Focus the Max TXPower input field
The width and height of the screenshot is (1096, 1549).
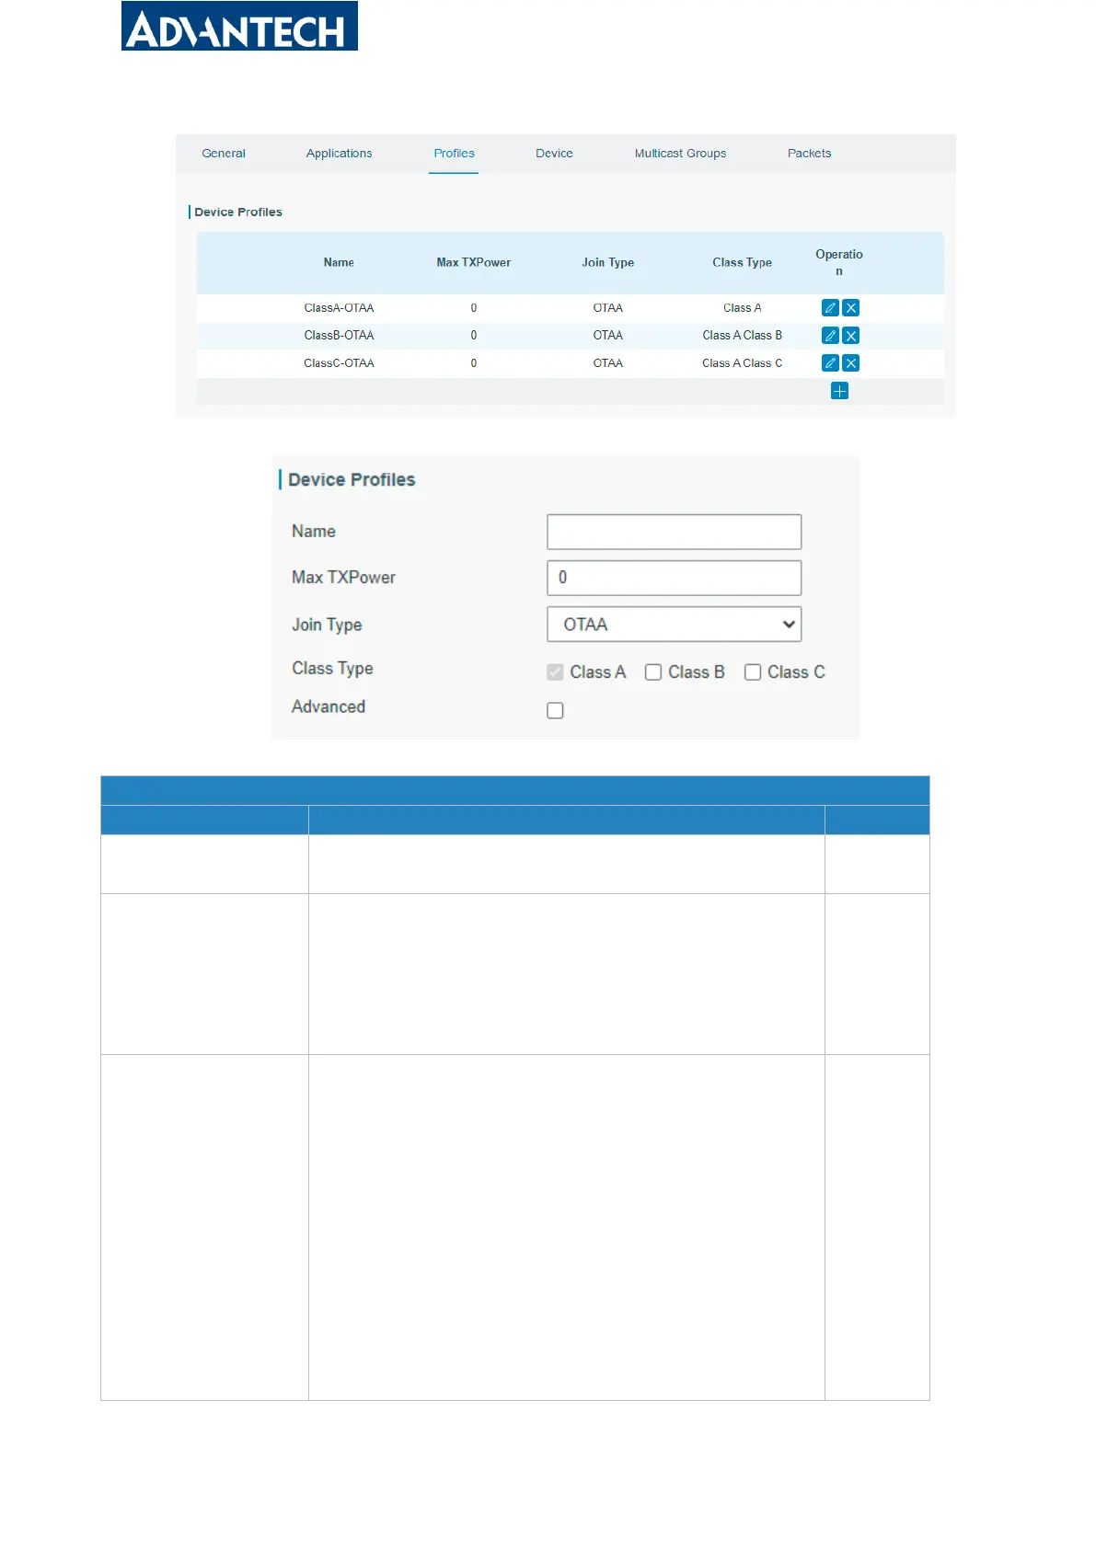674,578
